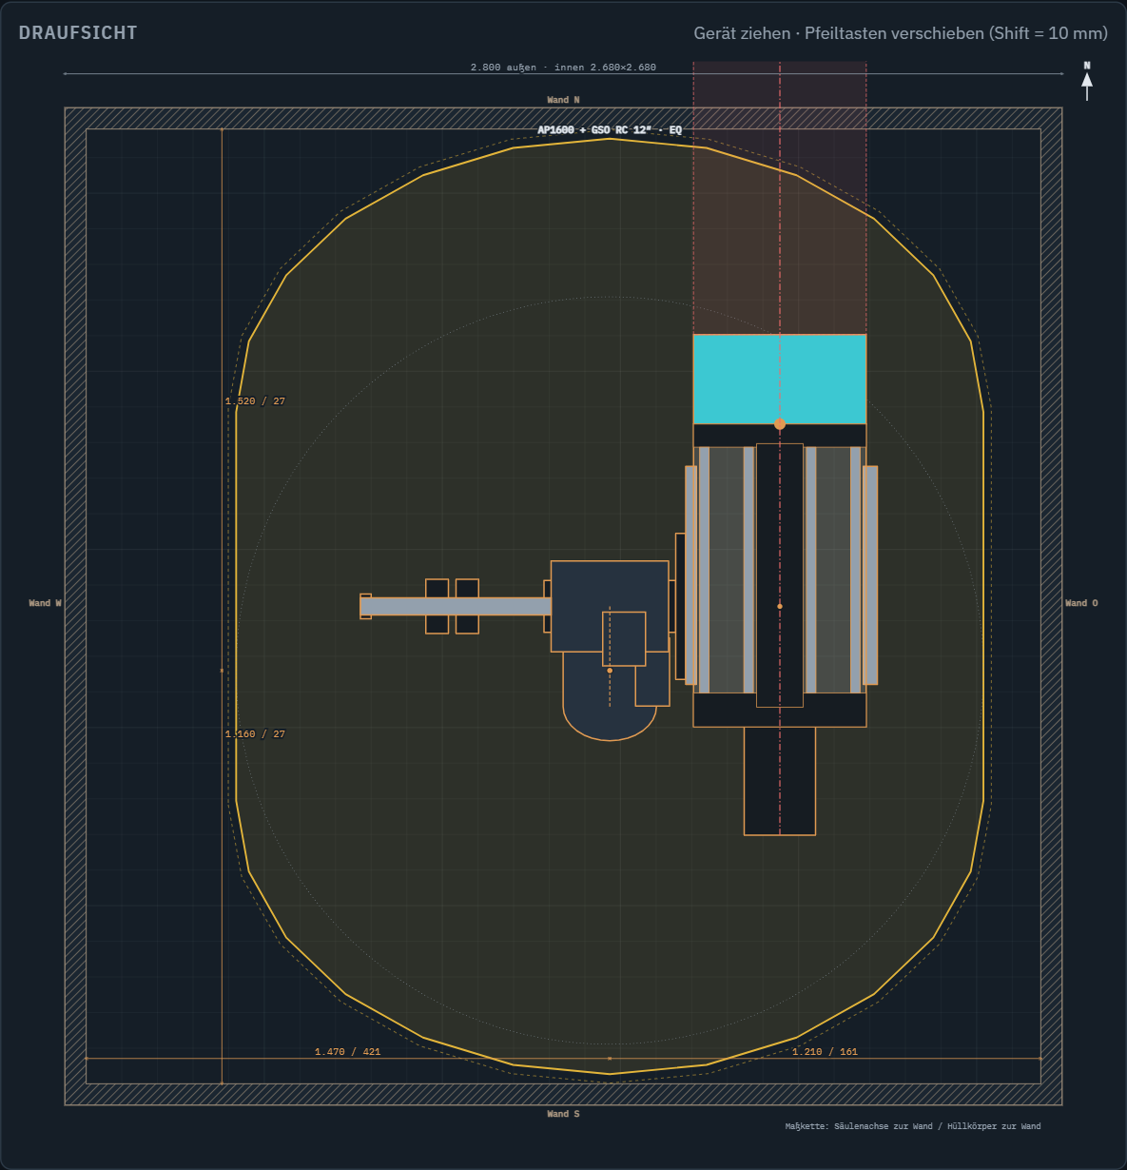Click the 'Gerät ziehen · Pfeiltasten verschieben' hint
Image resolution: width=1127 pixels, height=1170 pixels.
click(901, 33)
